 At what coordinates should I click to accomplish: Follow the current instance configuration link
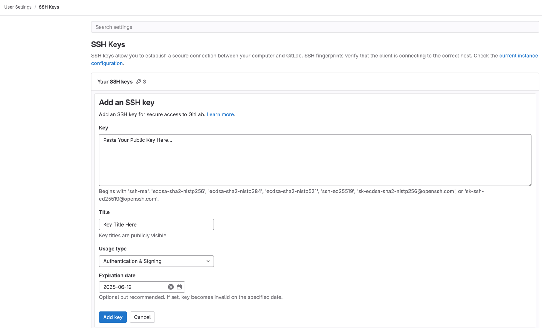pos(518,56)
